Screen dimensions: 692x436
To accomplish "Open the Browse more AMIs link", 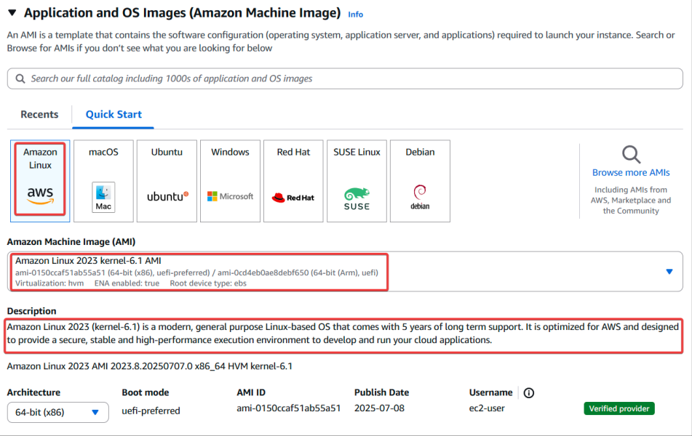I will (x=631, y=173).
